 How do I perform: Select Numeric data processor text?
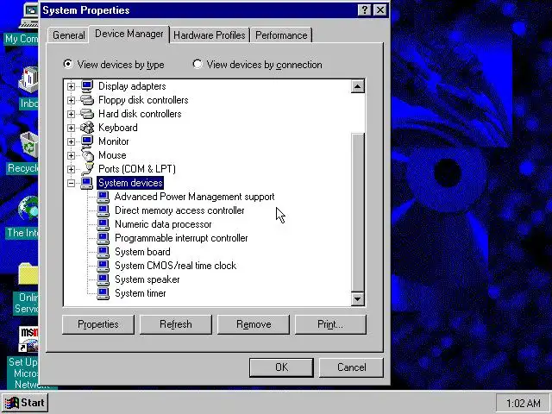(x=163, y=224)
